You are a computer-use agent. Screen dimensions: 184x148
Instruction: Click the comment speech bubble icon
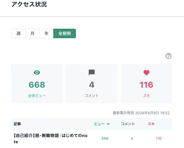[x=92, y=73]
